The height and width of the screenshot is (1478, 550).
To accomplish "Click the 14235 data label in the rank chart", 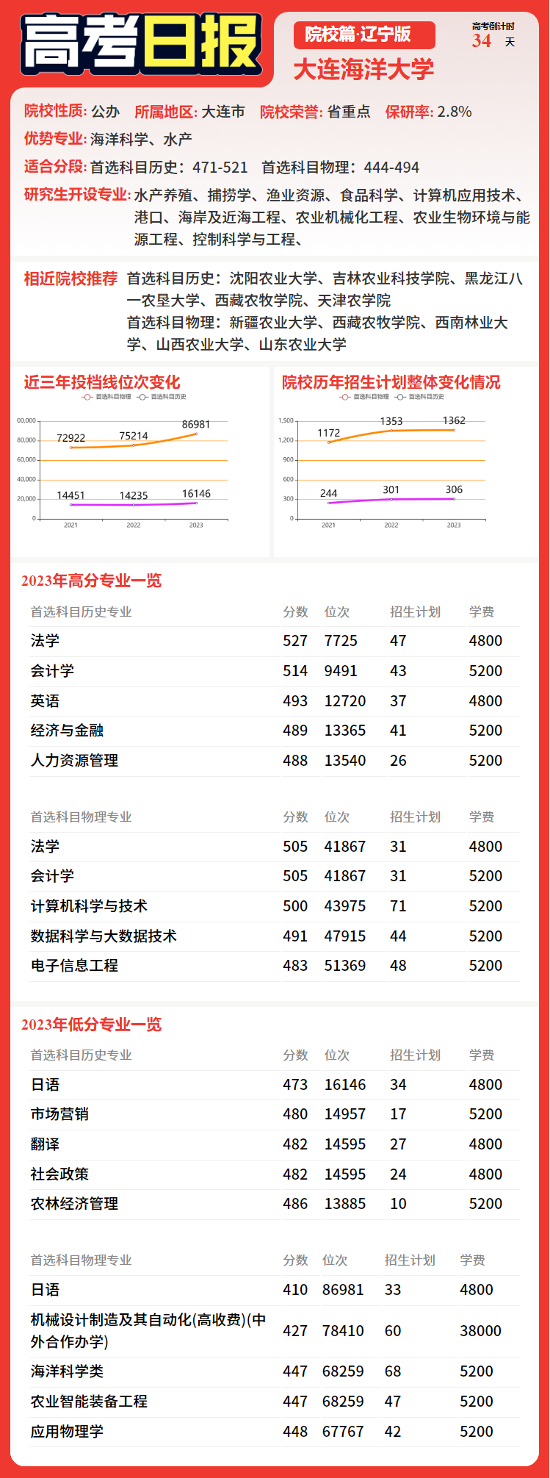I will (134, 495).
